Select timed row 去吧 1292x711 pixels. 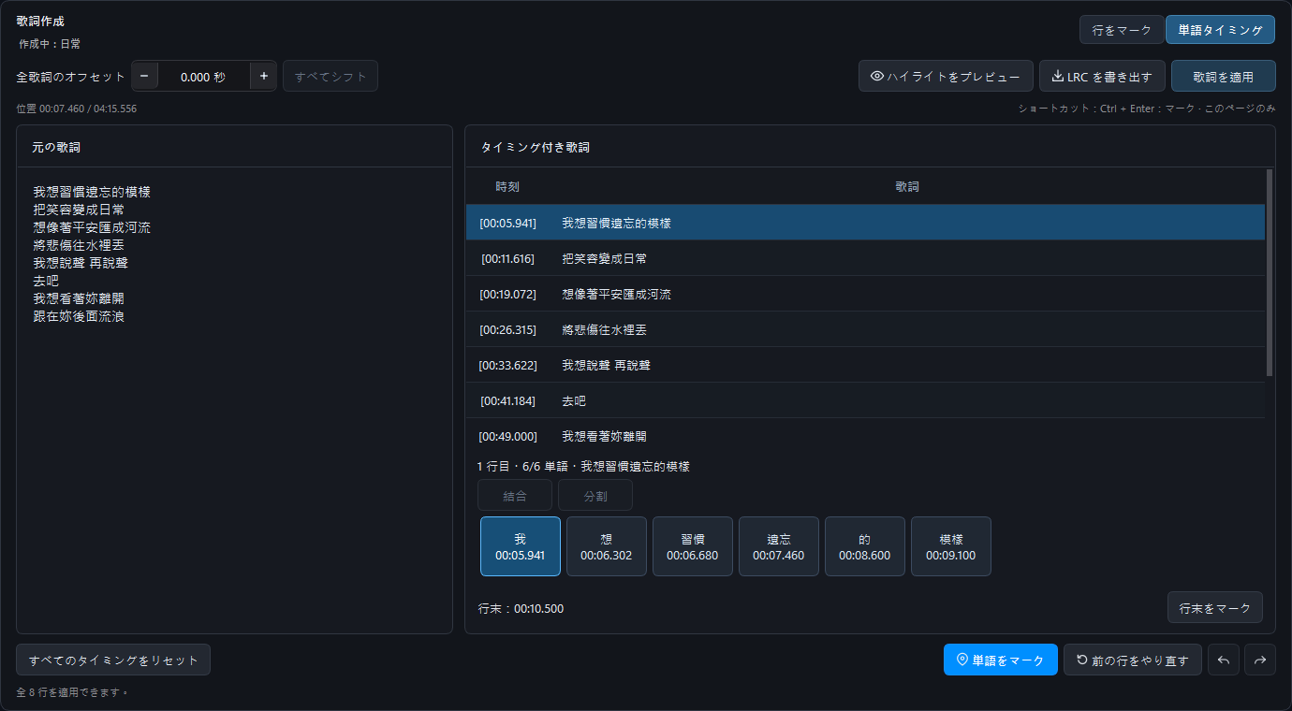tap(865, 400)
